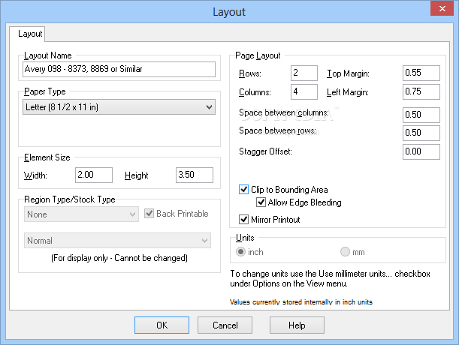The width and height of the screenshot is (459, 345).
Task: Click the '(For display only - Cannot be changed)' note
Action: [119, 258]
